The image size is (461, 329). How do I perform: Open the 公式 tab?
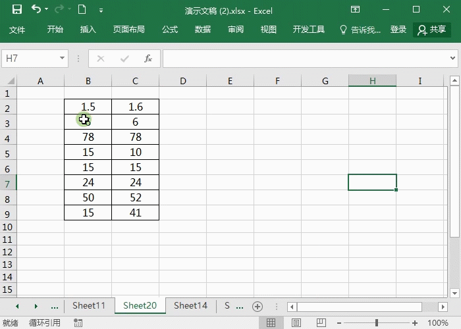(x=170, y=30)
